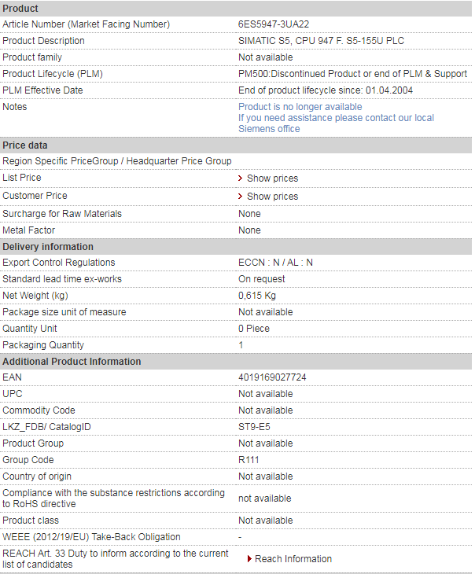Click the PM500 product lifecycle status text
The image size is (475, 574).
352,74
